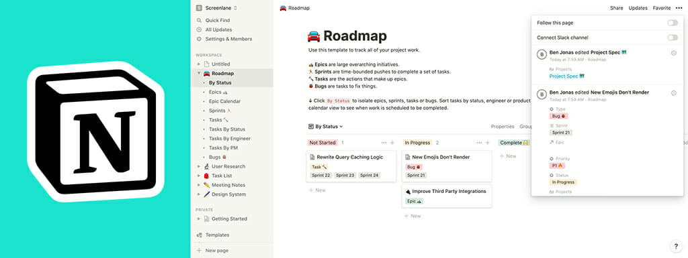Image resolution: width=688 pixels, height=258 pixels.
Task: Click the Quick Find search icon
Action: pos(199,20)
